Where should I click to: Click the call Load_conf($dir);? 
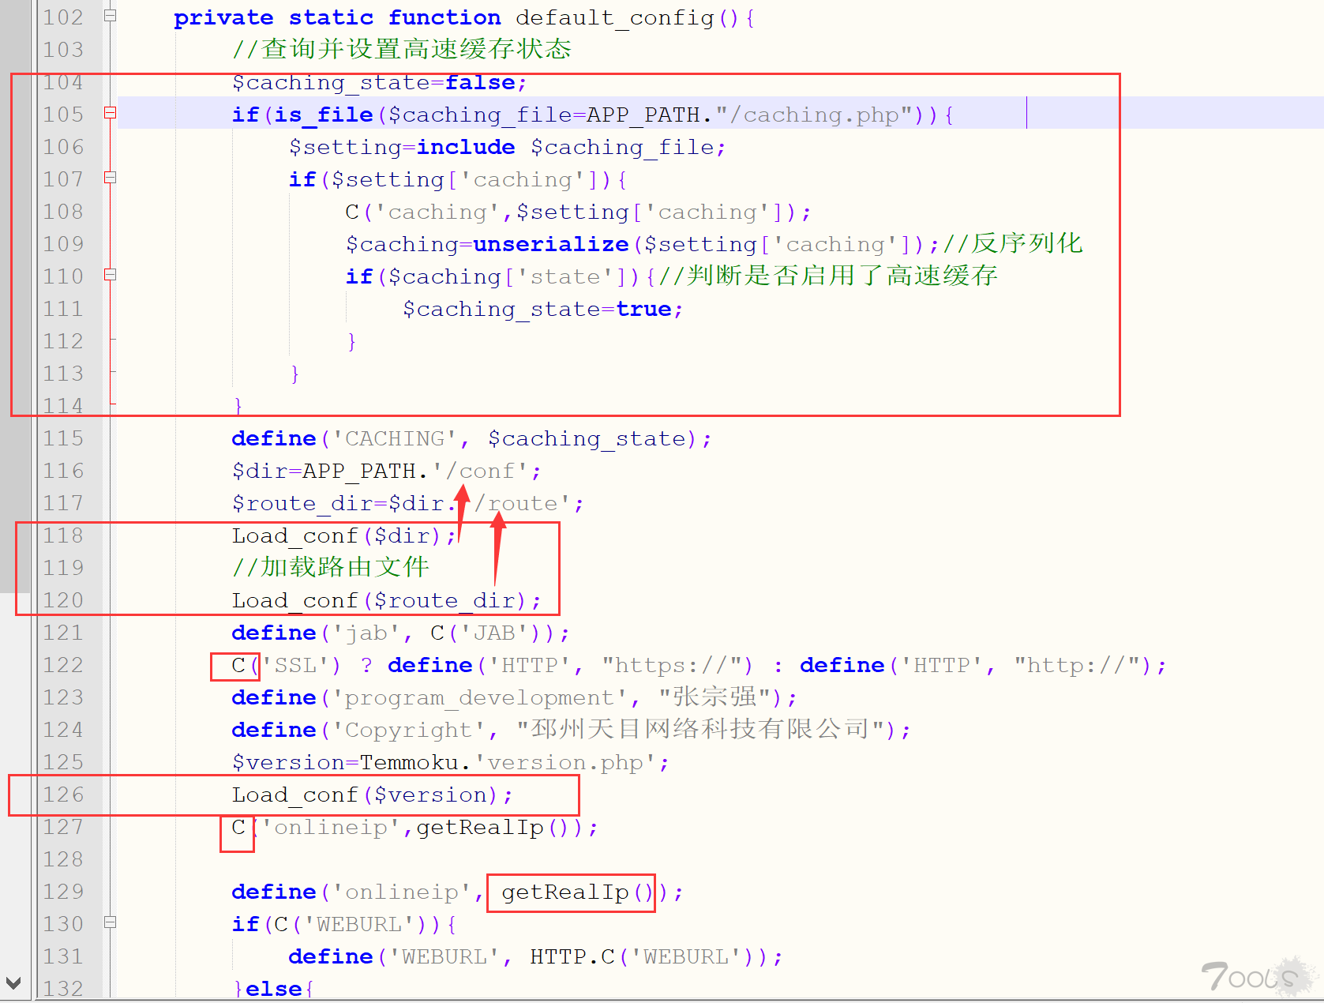coord(344,536)
